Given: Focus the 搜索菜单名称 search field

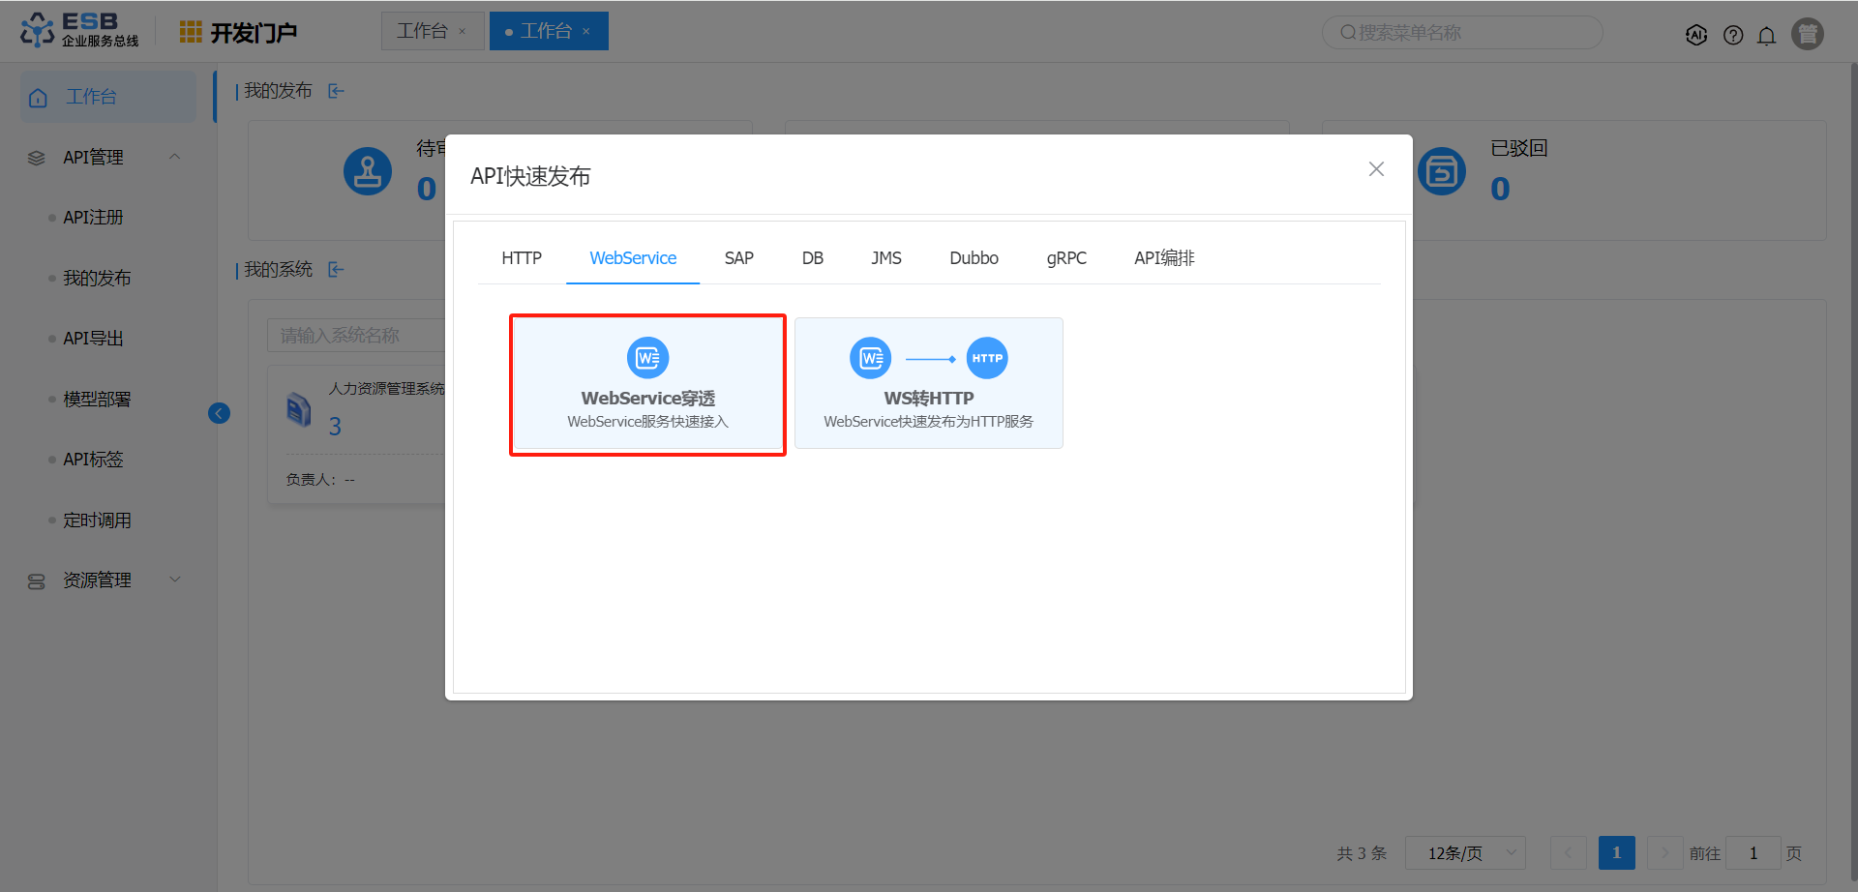Looking at the screenshot, I should click(1462, 33).
